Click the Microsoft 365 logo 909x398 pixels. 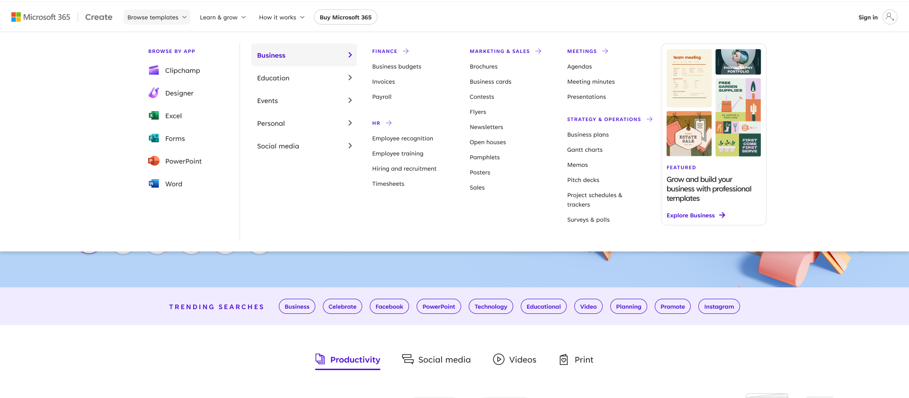[x=41, y=17]
